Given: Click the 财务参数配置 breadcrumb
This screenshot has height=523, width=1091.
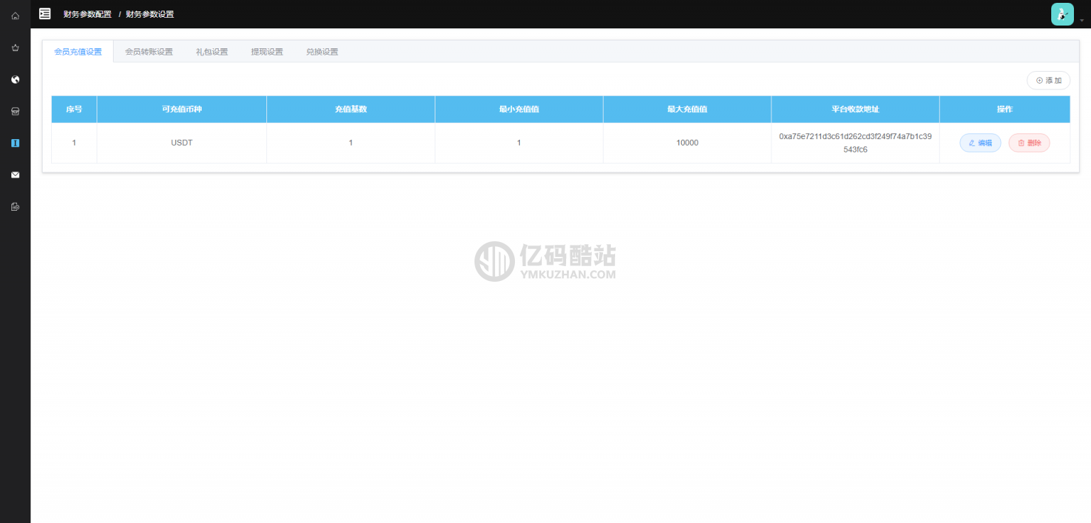Looking at the screenshot, I should [x=87, y=14].
